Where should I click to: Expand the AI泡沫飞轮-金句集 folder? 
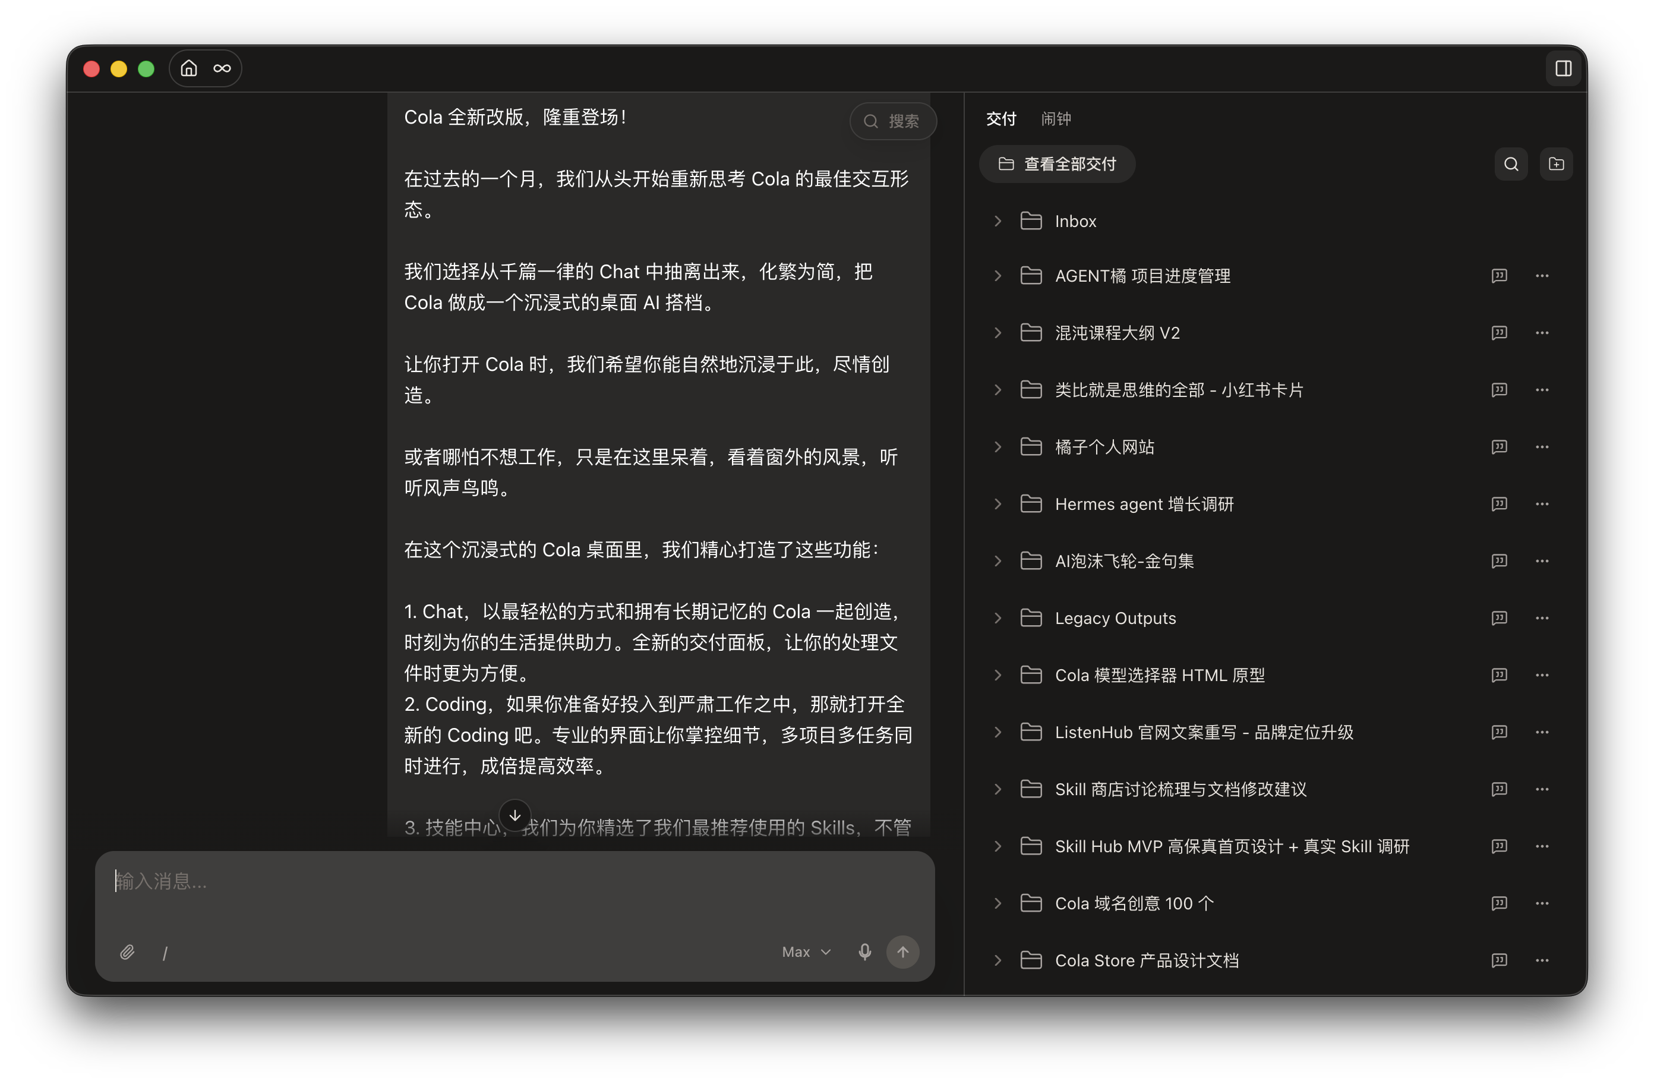998,561
